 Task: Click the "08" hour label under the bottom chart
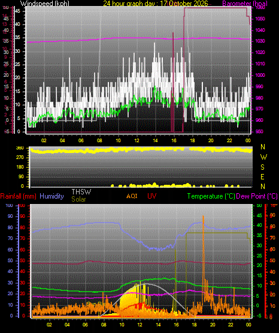coord(104,325)
